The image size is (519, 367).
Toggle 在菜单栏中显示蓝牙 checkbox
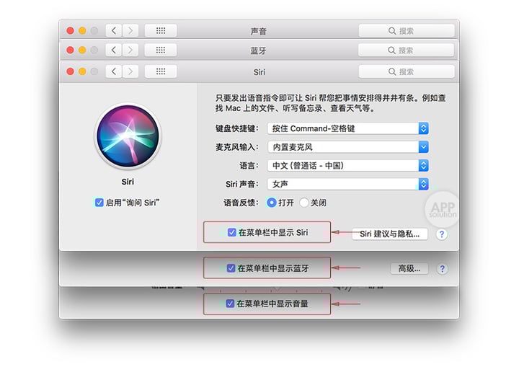click(231, 268)
